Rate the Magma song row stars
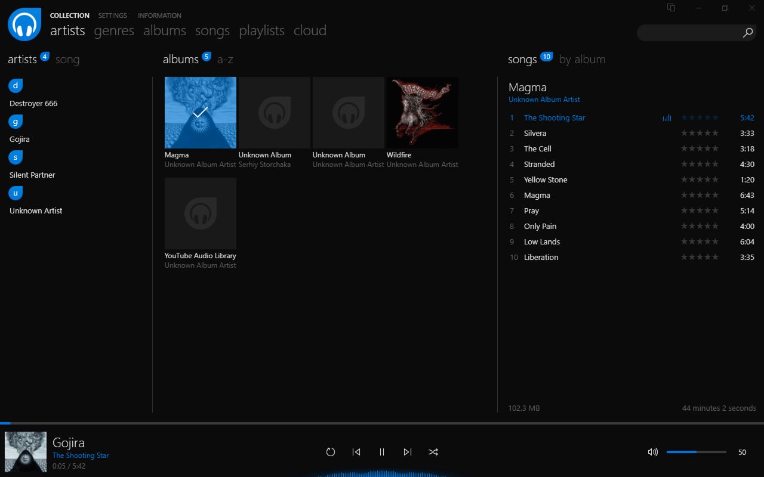This screenshot has width=764, height=477. click(x=700, y=196)
